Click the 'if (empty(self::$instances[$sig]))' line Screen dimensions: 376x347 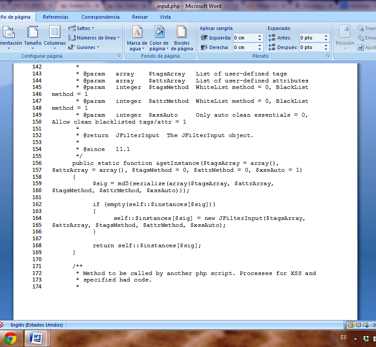pos(154,204)
